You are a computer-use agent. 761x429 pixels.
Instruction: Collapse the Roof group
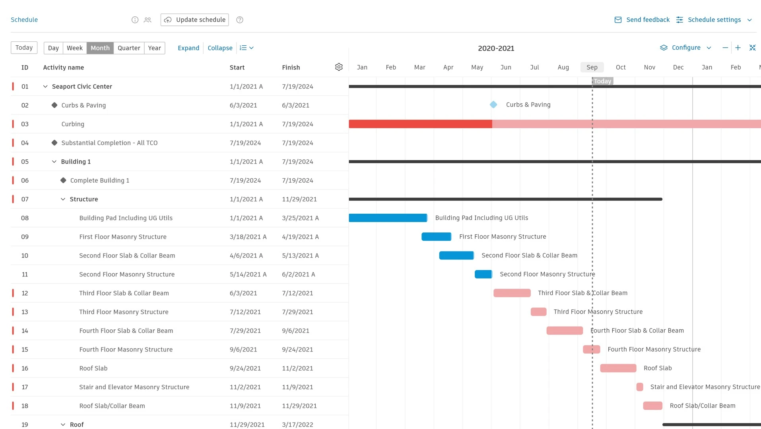63,425
